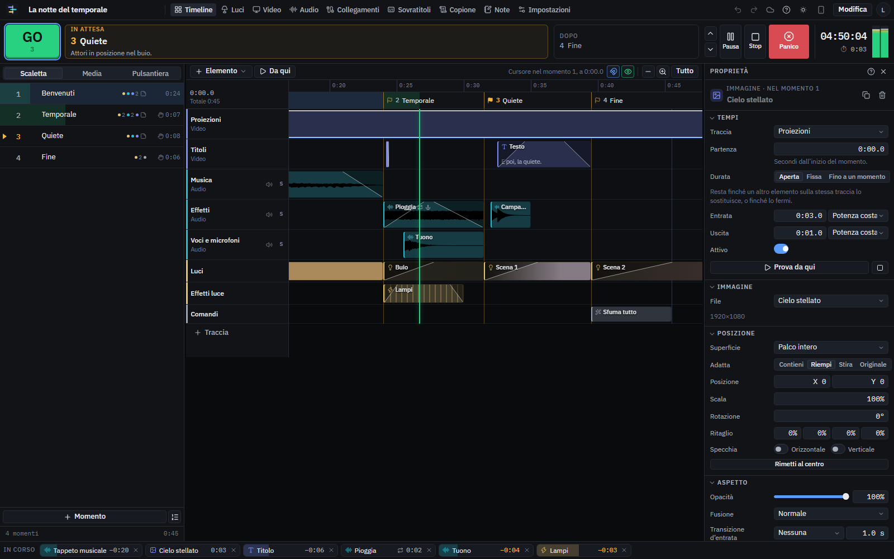Duplicate the element using the copy icon
This screenshot has width=894, height=559.
[866, 95]
